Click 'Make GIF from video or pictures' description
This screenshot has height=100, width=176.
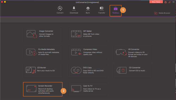coord(91,35)
